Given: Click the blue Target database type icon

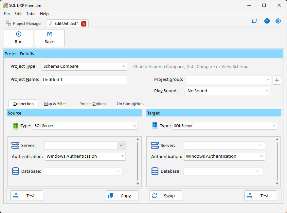Looking at the screenshot, I should pyautogui.click(x=155, y=126).
